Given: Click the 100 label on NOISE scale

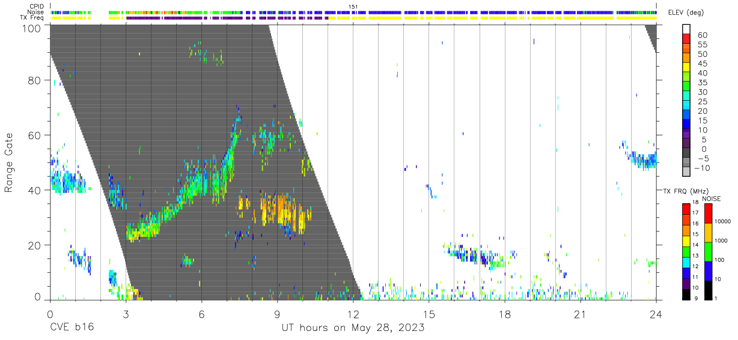Looking at the screenshot, I should point(721,260).
